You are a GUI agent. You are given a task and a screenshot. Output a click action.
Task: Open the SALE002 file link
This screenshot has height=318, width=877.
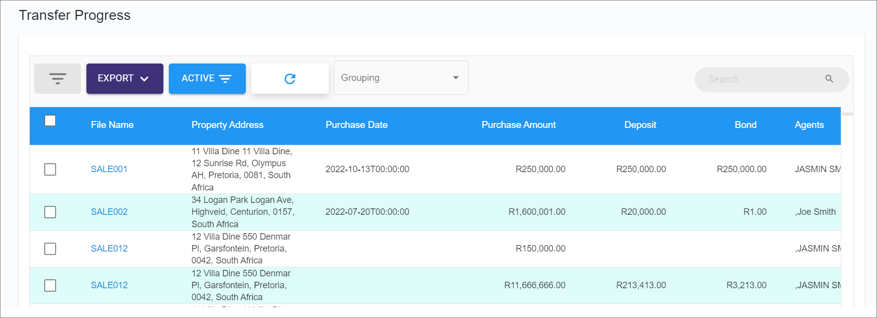(109, 212)
